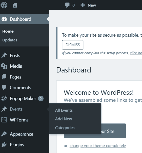142x153 pixels.
Task: Select Categories in Events flyout
Action: coord(65,128)
